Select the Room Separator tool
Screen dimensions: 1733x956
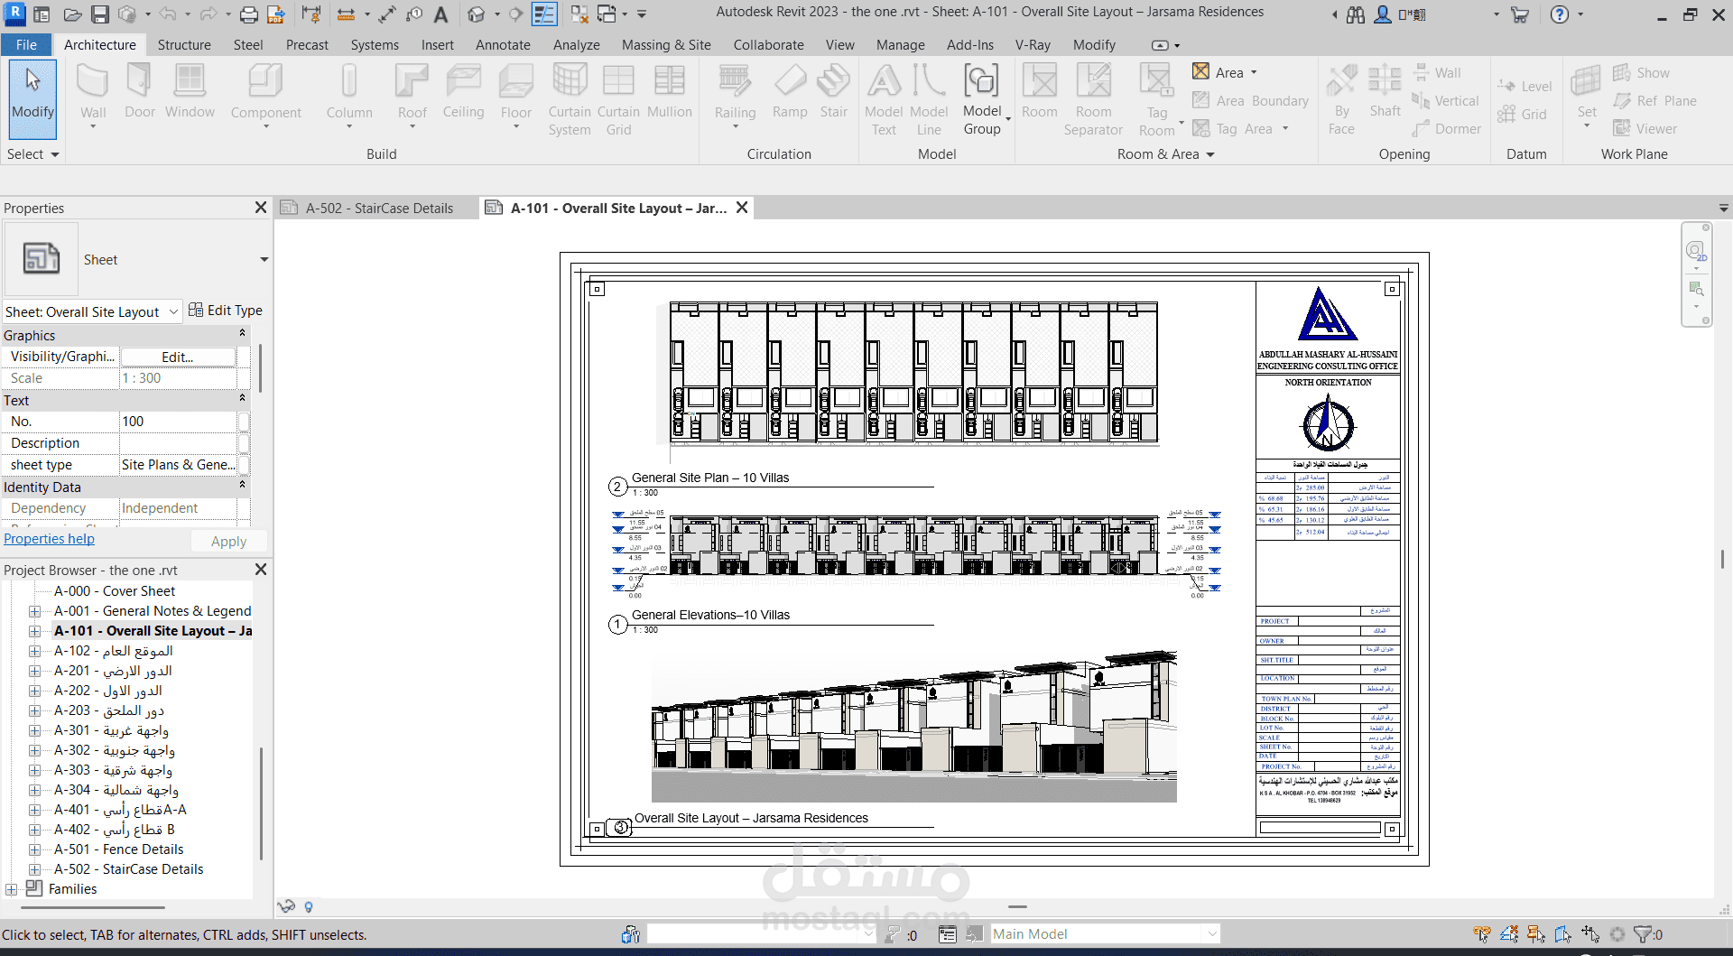point(1093,100)
